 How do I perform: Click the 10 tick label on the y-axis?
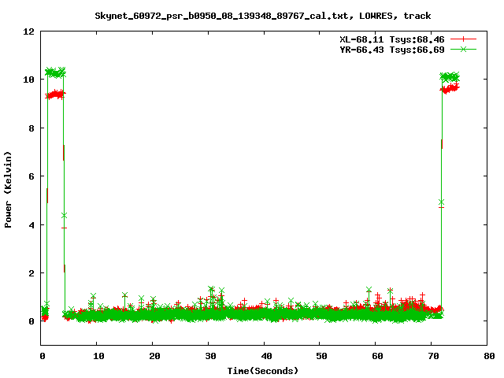click(x=29, y=80)
